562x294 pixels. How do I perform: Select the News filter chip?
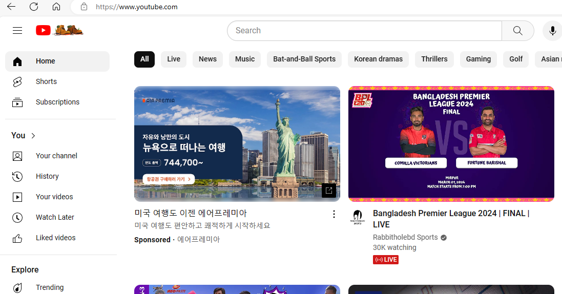point(208,59)
